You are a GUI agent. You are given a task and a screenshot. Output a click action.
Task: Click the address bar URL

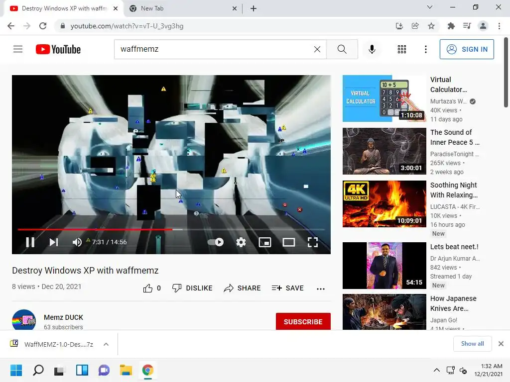coord(127,26)
